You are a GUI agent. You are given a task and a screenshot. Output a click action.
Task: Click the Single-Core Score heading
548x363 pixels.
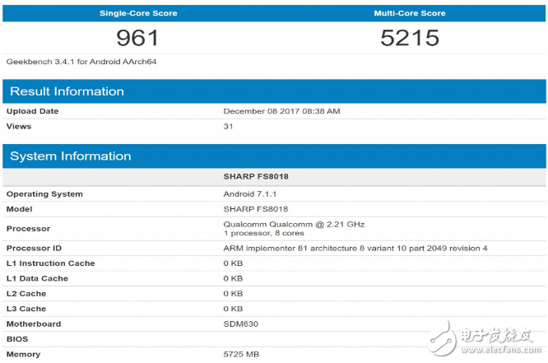138,13
